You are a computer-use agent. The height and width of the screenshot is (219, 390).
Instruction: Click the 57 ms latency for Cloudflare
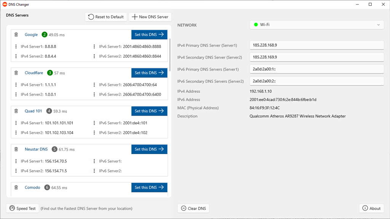point(60,73)
